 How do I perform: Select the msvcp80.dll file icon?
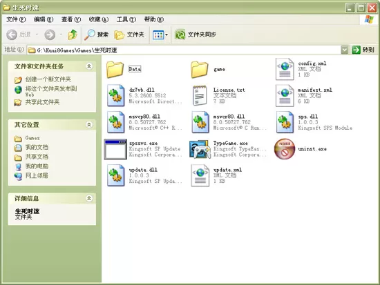(x=116, y=122)
